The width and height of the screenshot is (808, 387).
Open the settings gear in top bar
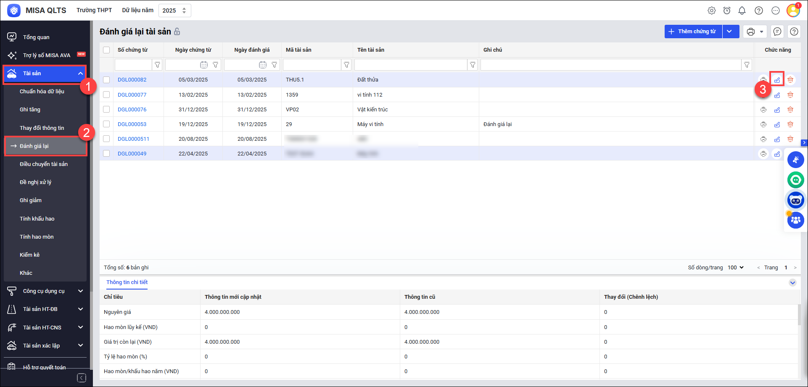point(712,11)
